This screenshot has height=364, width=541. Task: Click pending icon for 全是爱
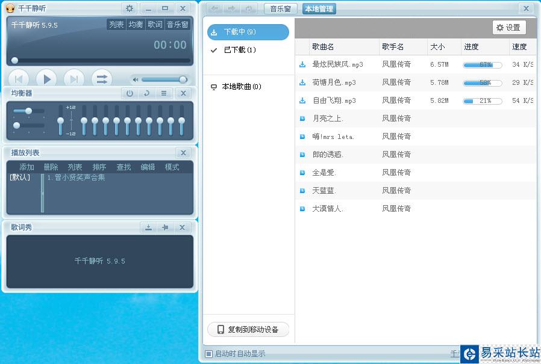pos(302,172)
